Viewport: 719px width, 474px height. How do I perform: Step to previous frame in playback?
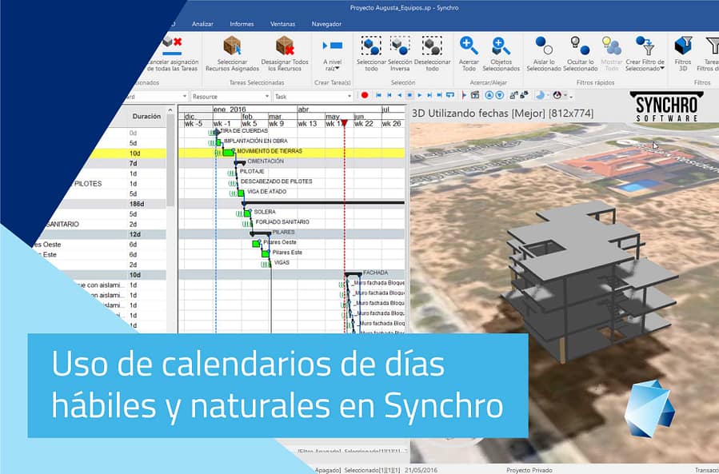coord(389,95)
